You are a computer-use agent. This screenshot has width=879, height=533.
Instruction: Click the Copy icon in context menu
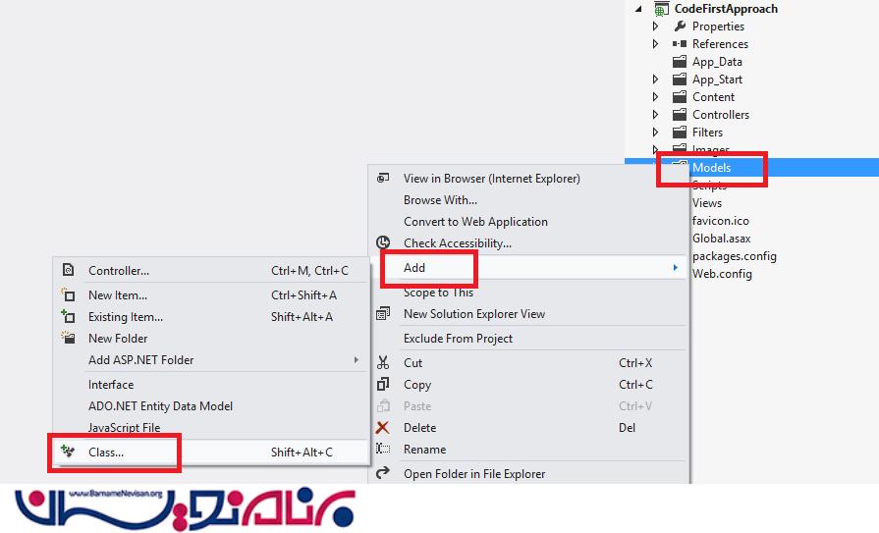pos(383,385)
